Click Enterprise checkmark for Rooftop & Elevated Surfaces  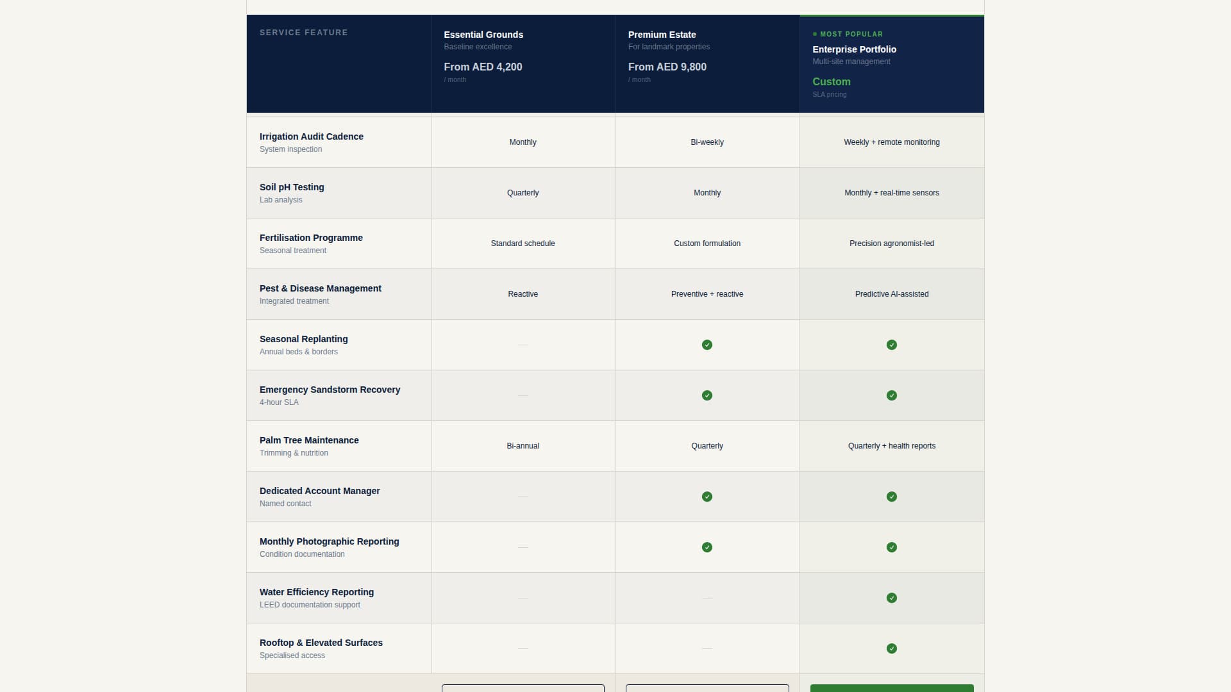click(x=892, y=648)
